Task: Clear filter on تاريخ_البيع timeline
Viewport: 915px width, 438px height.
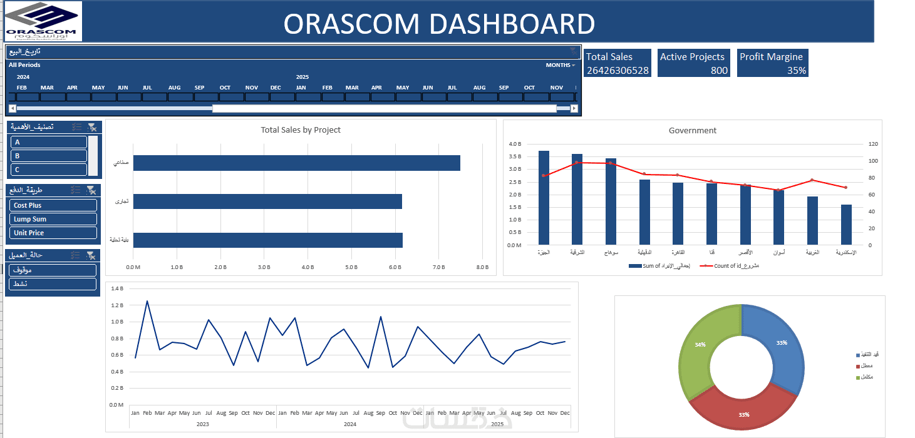Action: tap(573, 51)
